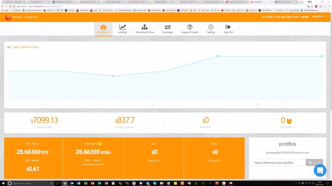Select the hotmail email address text
The image size is (332, 186).
click(x=287, y=153)
